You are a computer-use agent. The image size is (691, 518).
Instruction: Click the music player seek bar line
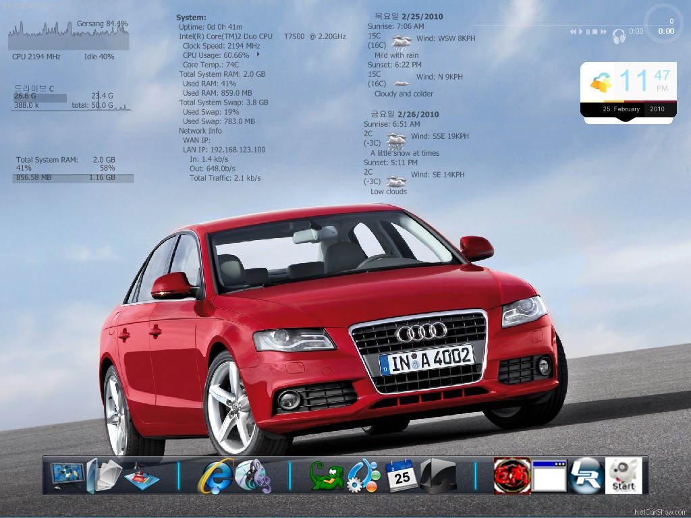tap(559, 25)
